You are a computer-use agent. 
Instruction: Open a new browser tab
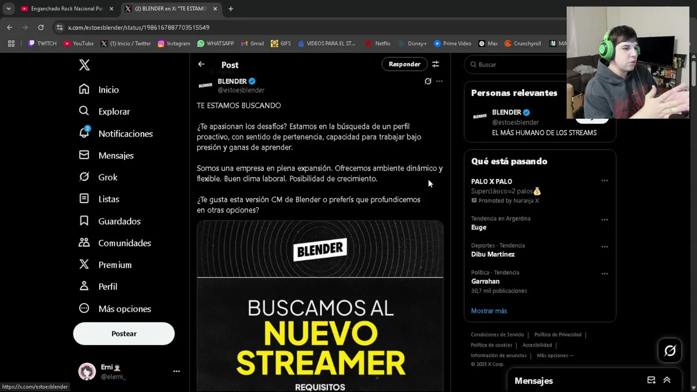231,9
